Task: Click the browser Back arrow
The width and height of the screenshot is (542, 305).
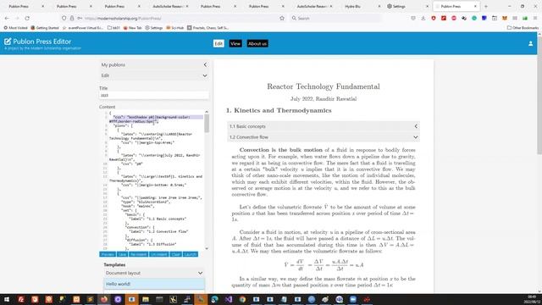Action: click(x=7, y=18)
